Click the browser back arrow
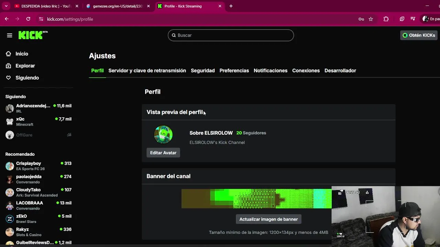The image size is (440, 247). coord(7,19)
